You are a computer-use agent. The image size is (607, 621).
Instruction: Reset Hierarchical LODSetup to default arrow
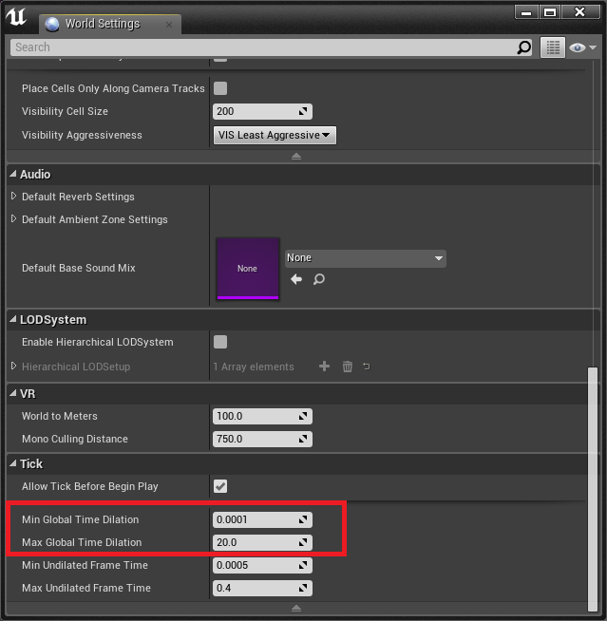coord(367,367)
